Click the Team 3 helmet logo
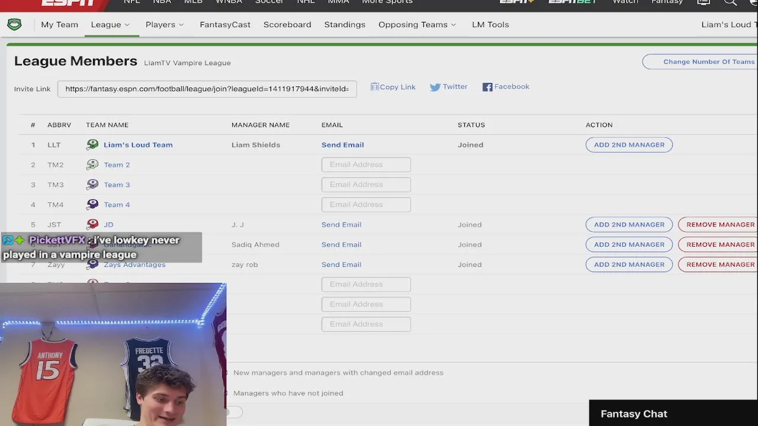Screen dimensions: 758x426 coord(92,185)
